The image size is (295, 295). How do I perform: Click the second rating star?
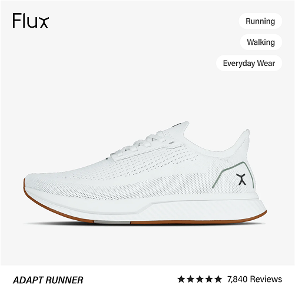[190, 279]
